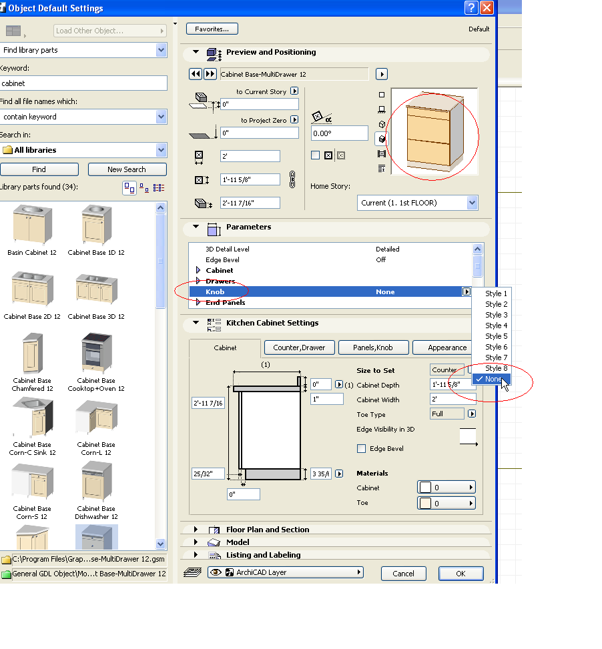The width and height of the screenshot is (602, 649).
Task: Switch to the Counter,Drawer tab
Action: (299, 347)
